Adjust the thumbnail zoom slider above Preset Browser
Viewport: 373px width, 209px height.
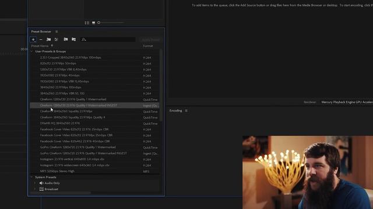[111, 23]
